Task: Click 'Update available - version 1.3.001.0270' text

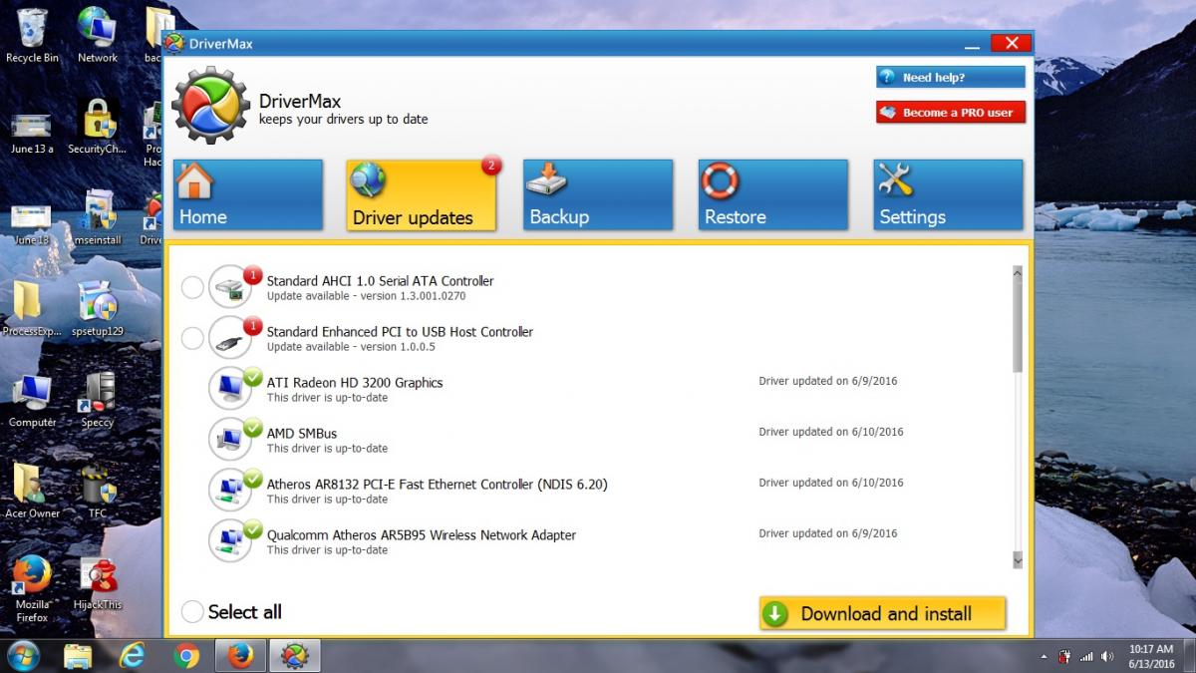Action: (x=366, y=296)
